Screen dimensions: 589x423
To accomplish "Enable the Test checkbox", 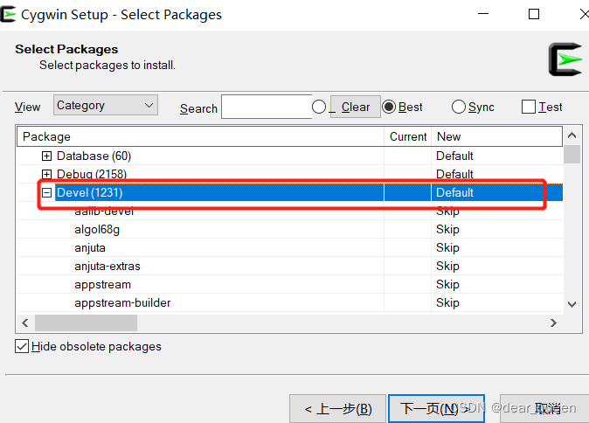I will click(x=528, y=107).
